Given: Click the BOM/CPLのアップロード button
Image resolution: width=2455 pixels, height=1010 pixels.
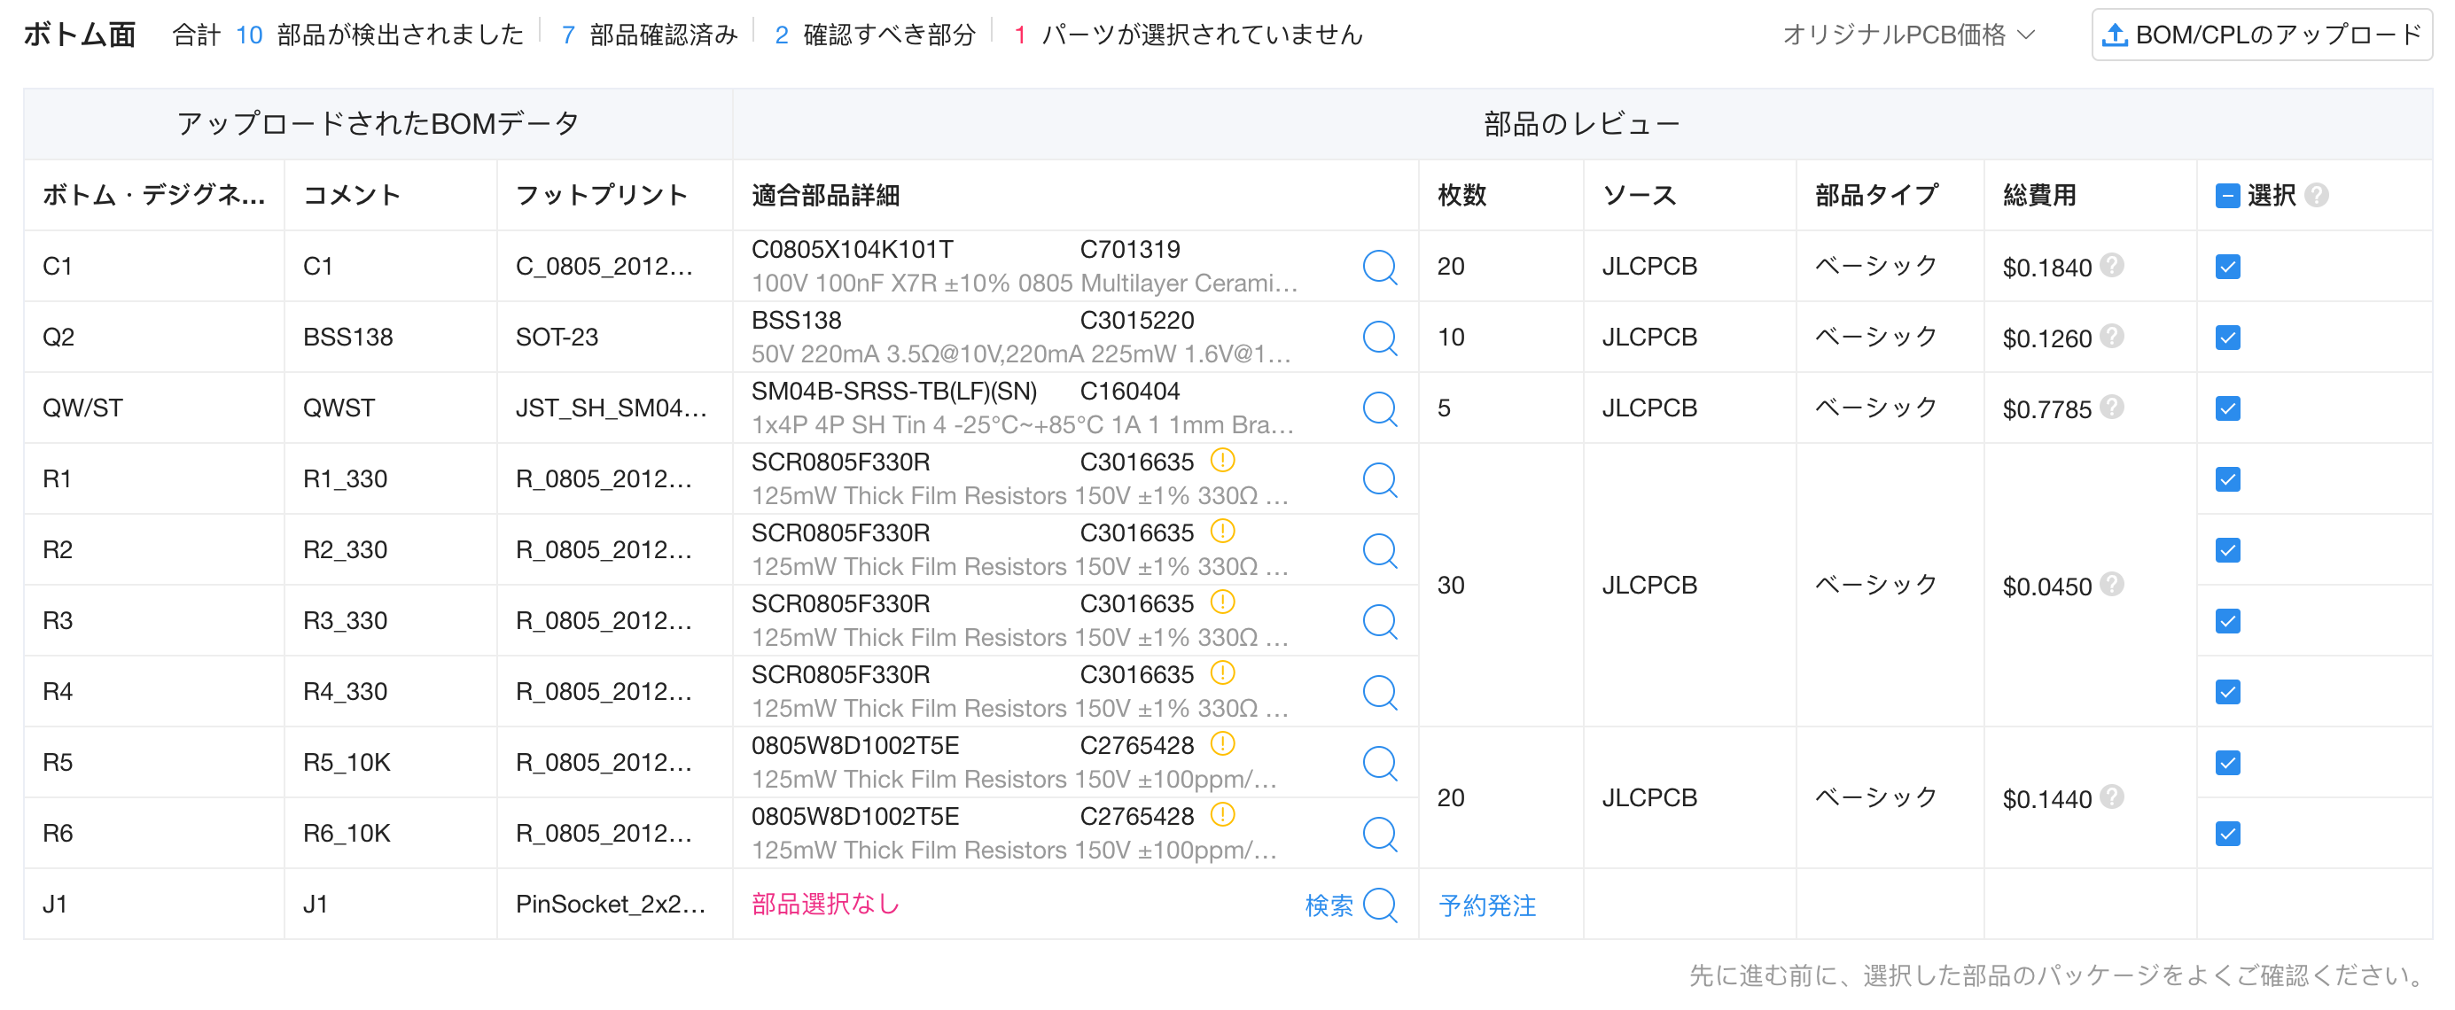Looking at the screenshot, I should 2261,35.
